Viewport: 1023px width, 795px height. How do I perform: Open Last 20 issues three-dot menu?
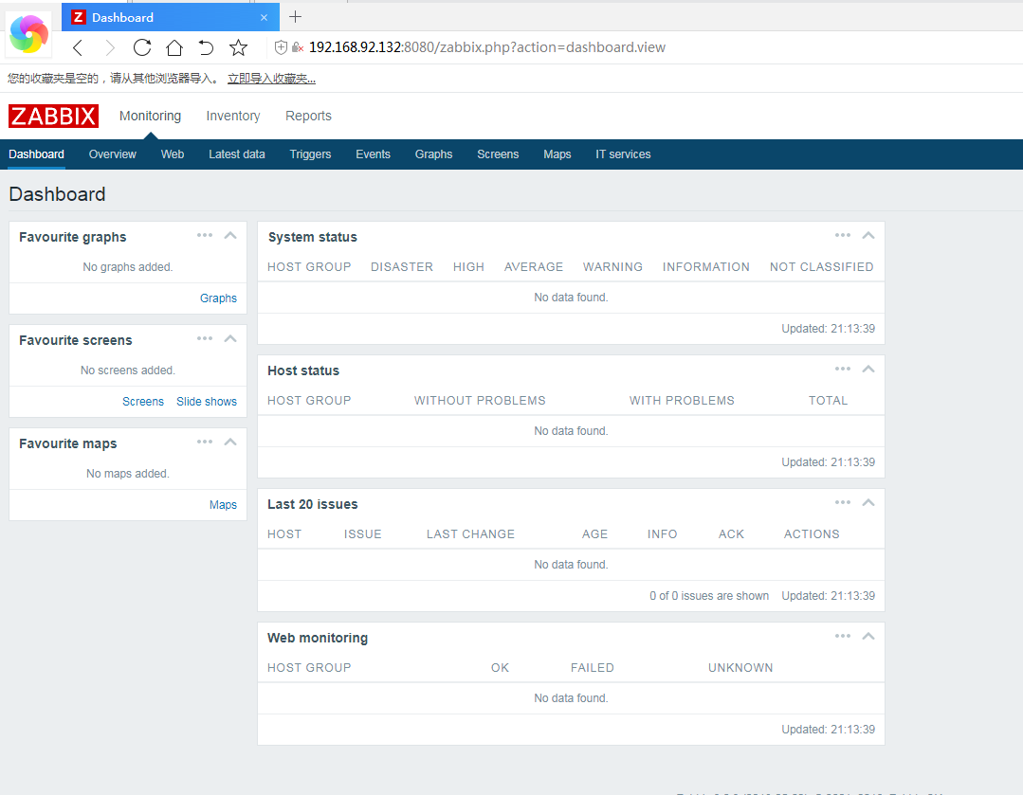[842, 502]
